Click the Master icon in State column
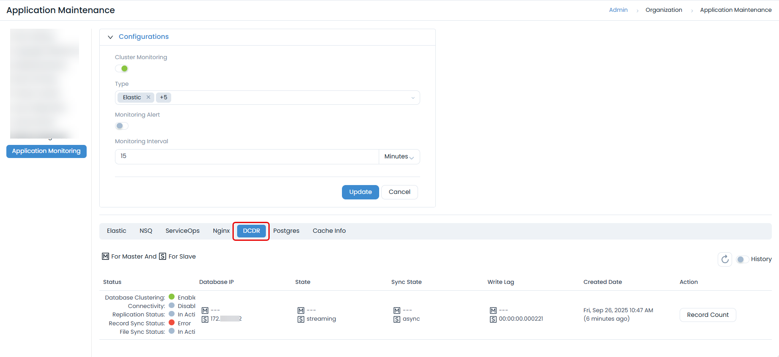This screenshot has height=357, width=779. coord(301,311)
